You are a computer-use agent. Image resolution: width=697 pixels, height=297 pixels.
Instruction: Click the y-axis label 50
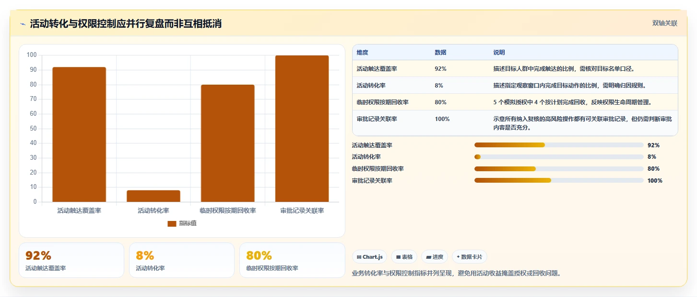tap(33, 128)
